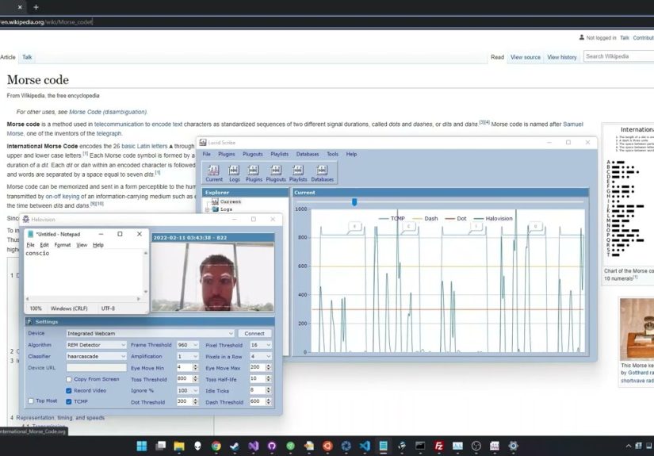
Task: Adjust the Dash Threshold stepper
Action: pos(268,401)
